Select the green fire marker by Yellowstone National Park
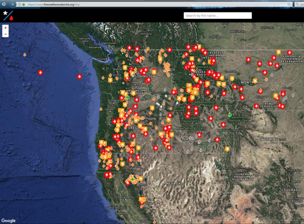This screenshot has height=224, width=304. coord(230,114)
